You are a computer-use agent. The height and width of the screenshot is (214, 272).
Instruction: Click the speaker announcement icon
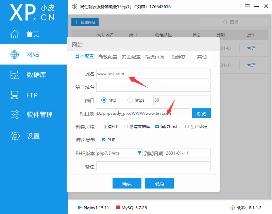[x=74, y=7]
